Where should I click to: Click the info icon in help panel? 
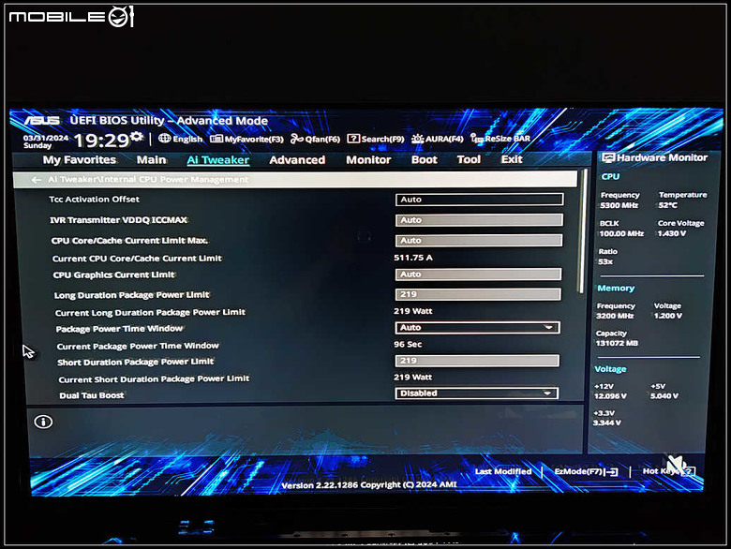(43, 422)
